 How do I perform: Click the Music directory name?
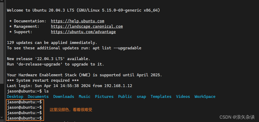click(x=84, y=97)
